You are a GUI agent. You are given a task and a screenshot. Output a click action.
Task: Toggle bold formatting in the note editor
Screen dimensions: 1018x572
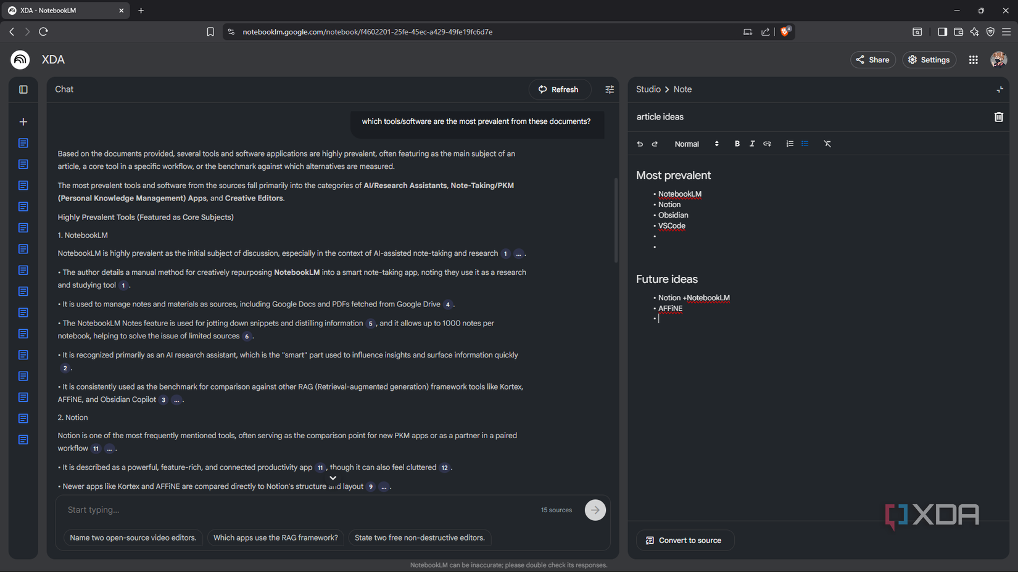tap(737, 144)
